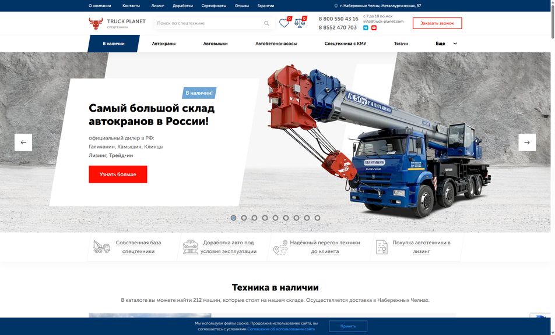Open Гарантии top link
The image size is (555, 335).
(x=266, y=6)
